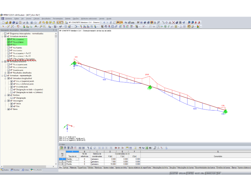Click the Redo arrow in main toolbar

35,22
